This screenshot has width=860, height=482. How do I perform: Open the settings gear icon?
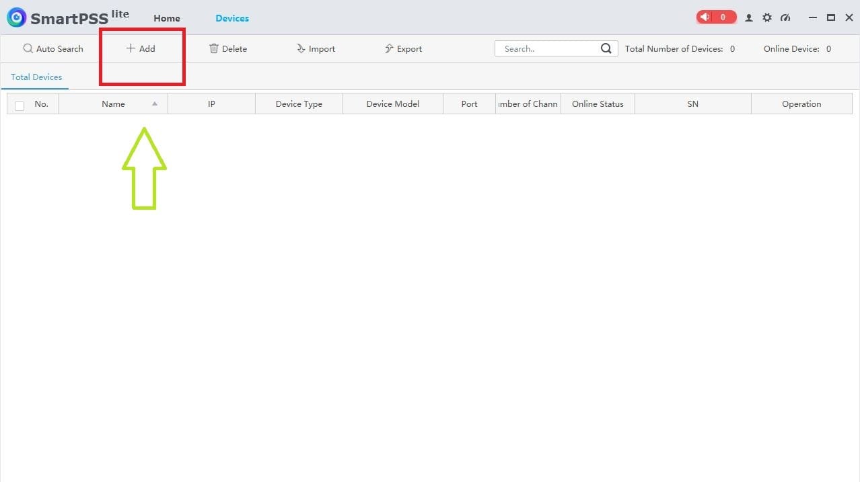[x=766, y=17]
